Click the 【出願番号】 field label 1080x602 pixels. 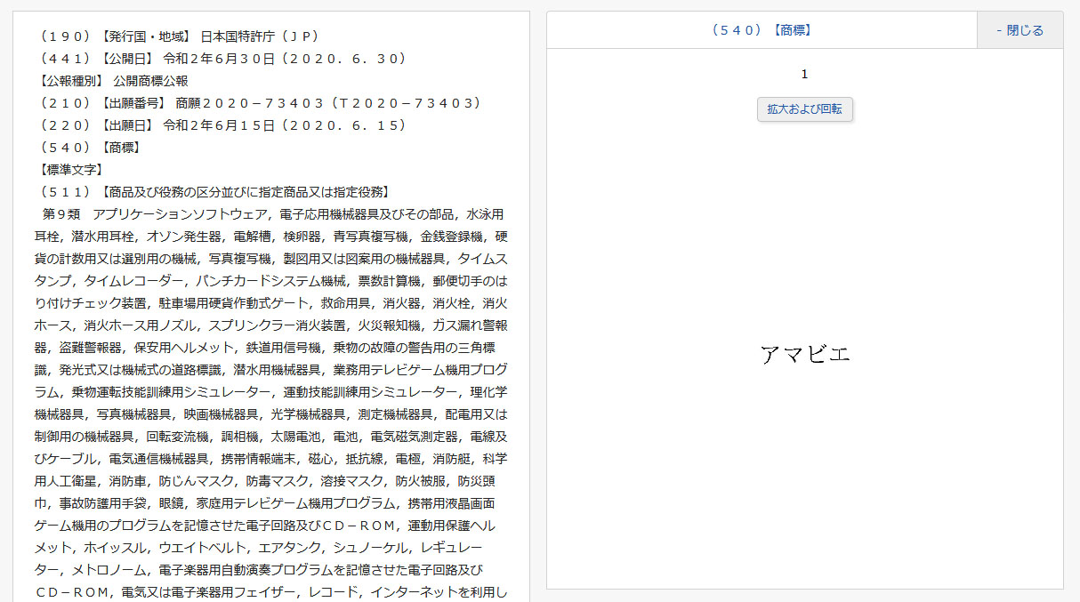tap(133, 103)
